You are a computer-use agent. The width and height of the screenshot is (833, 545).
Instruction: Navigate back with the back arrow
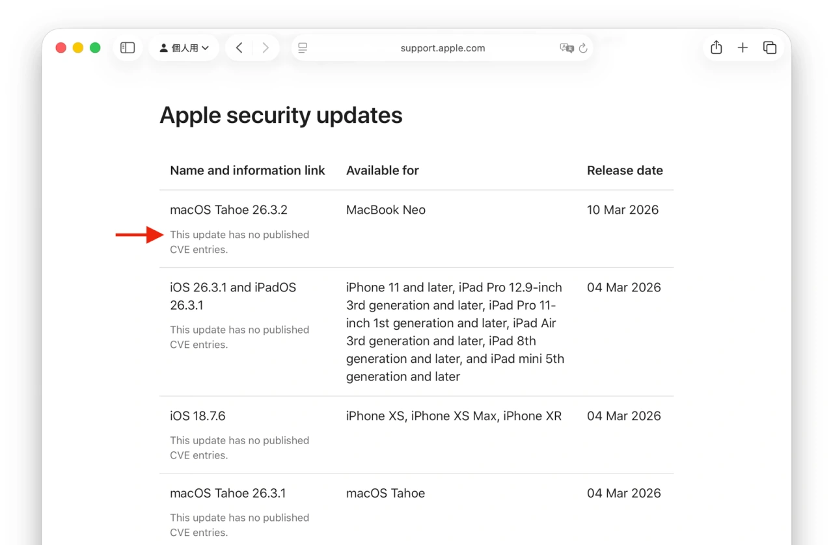point(239,47)
